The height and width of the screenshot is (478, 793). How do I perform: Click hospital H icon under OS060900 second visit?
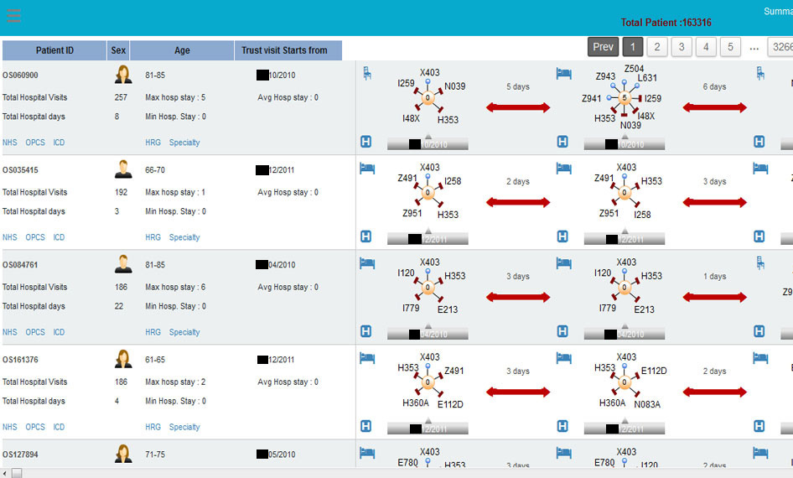click(562, 142)
